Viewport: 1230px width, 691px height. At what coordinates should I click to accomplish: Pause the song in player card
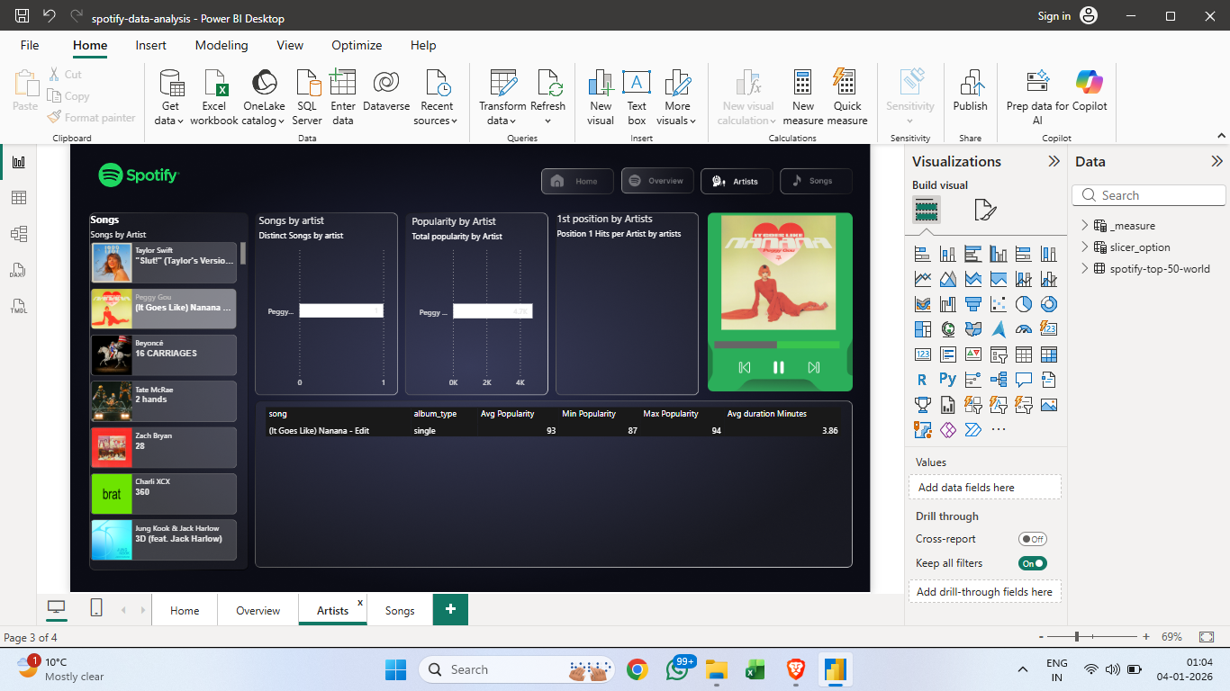point(779,367)
